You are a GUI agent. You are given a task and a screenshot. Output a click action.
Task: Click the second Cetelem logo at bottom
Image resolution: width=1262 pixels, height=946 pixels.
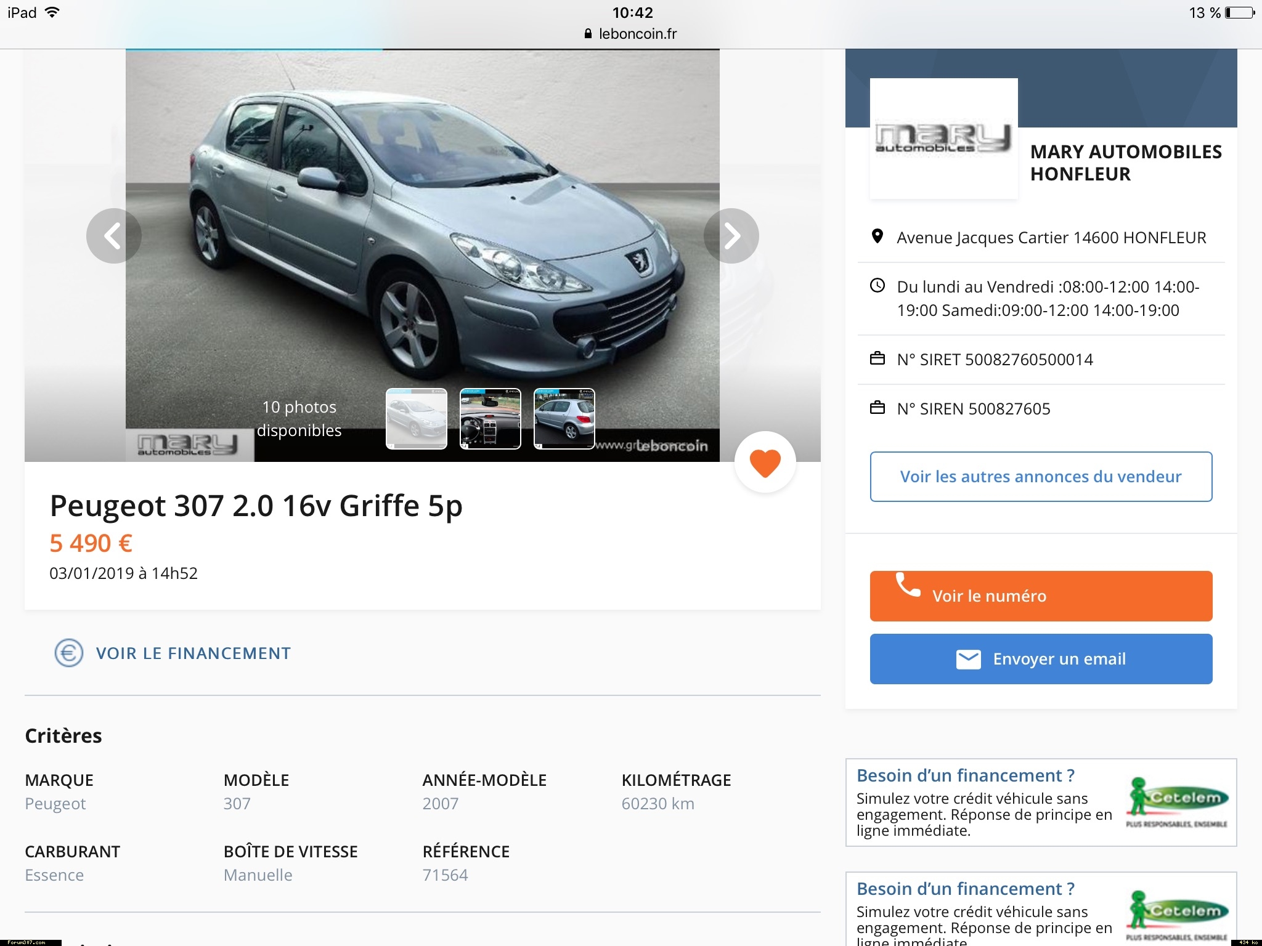1177,915
